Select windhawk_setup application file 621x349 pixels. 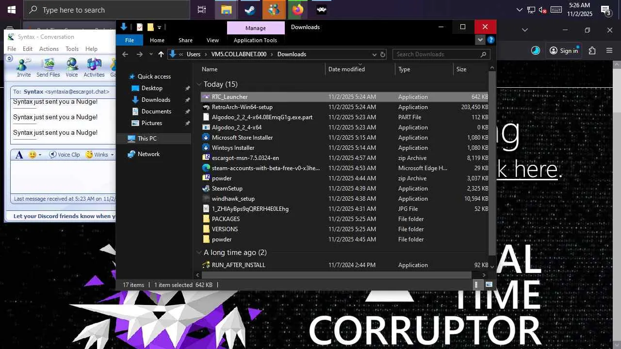tap(345, 199)
